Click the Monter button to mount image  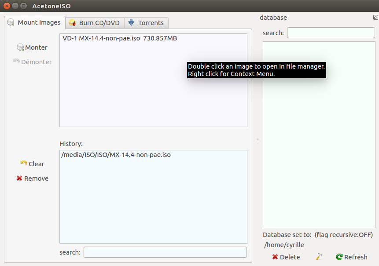pyautogui.click(x=32, y=47)
